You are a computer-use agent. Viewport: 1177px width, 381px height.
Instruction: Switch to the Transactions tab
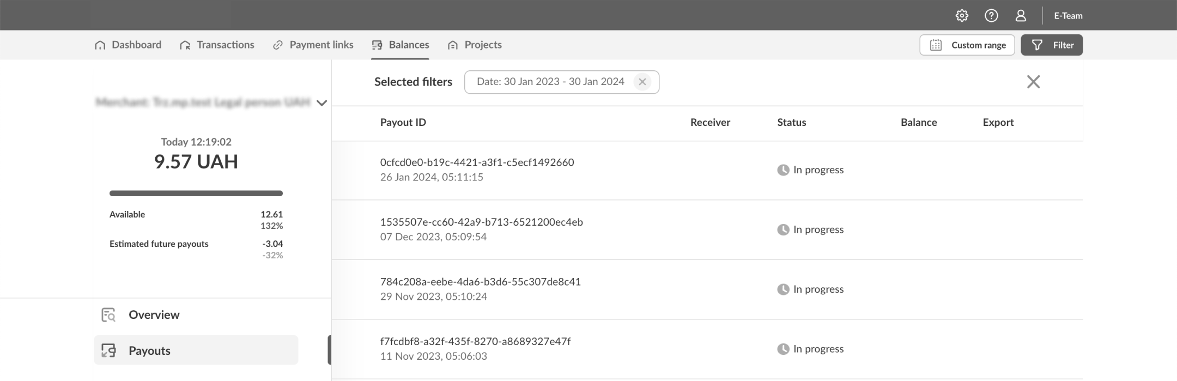pos(217,45)
